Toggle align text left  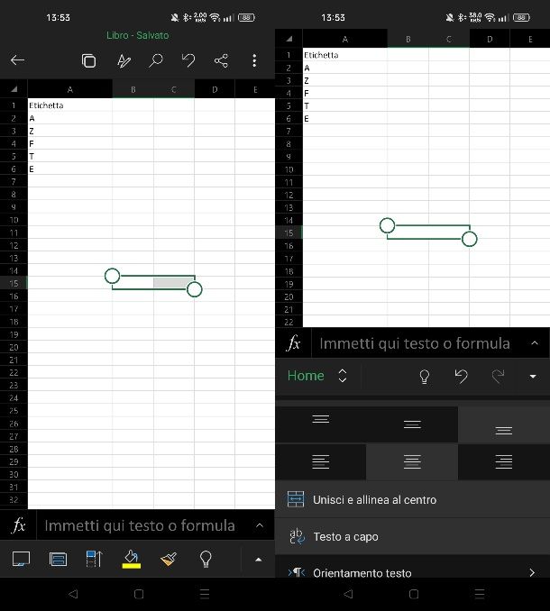click(321, 461)
